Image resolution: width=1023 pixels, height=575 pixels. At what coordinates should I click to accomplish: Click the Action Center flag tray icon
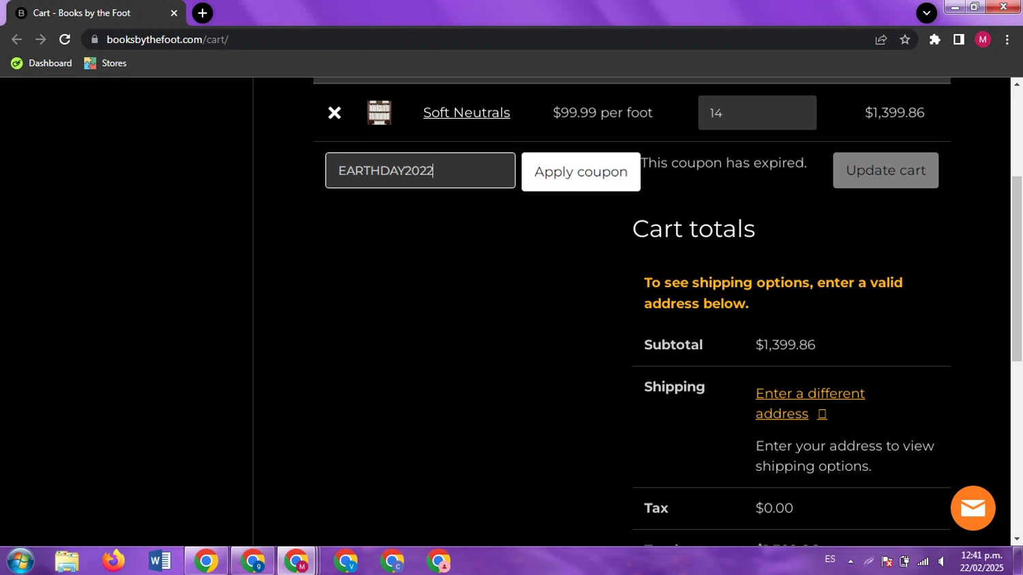[887, 561]
